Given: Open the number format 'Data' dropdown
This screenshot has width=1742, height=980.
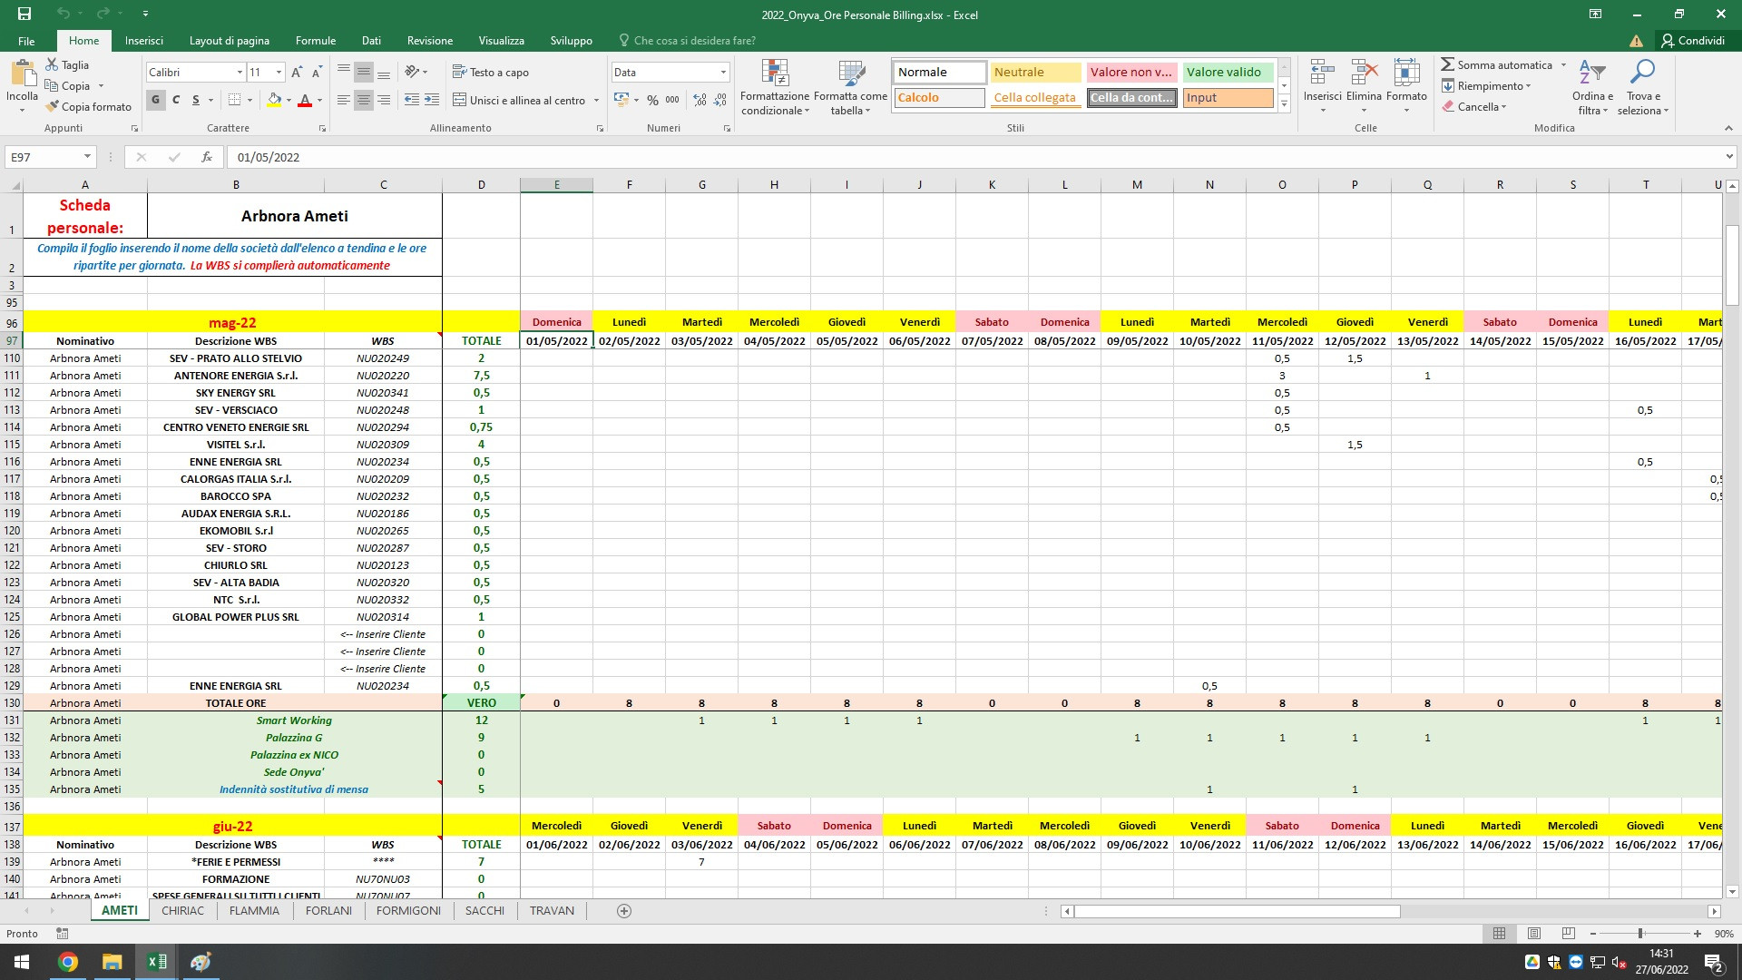Looking at the screenshot, I should pyautogui.click(x=723, y=72).
